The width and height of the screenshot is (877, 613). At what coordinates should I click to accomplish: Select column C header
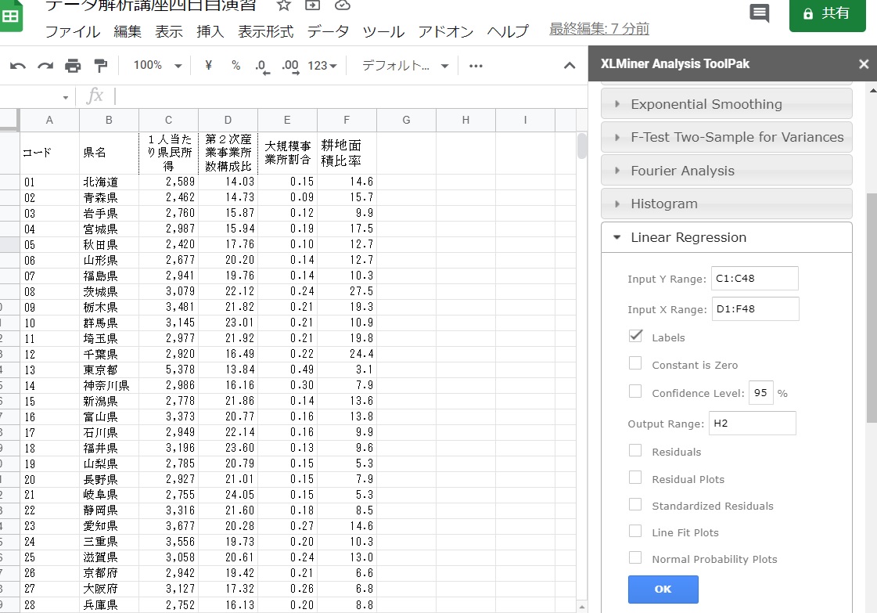click(168, 120)
